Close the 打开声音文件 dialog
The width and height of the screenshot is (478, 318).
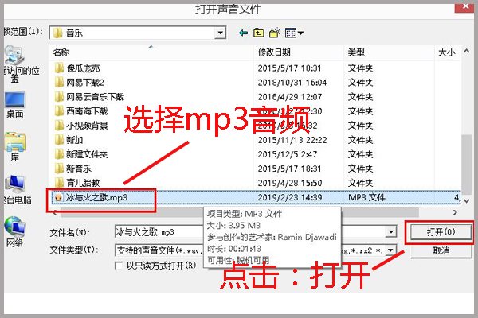pyautogui.click(x=466, y=6)
